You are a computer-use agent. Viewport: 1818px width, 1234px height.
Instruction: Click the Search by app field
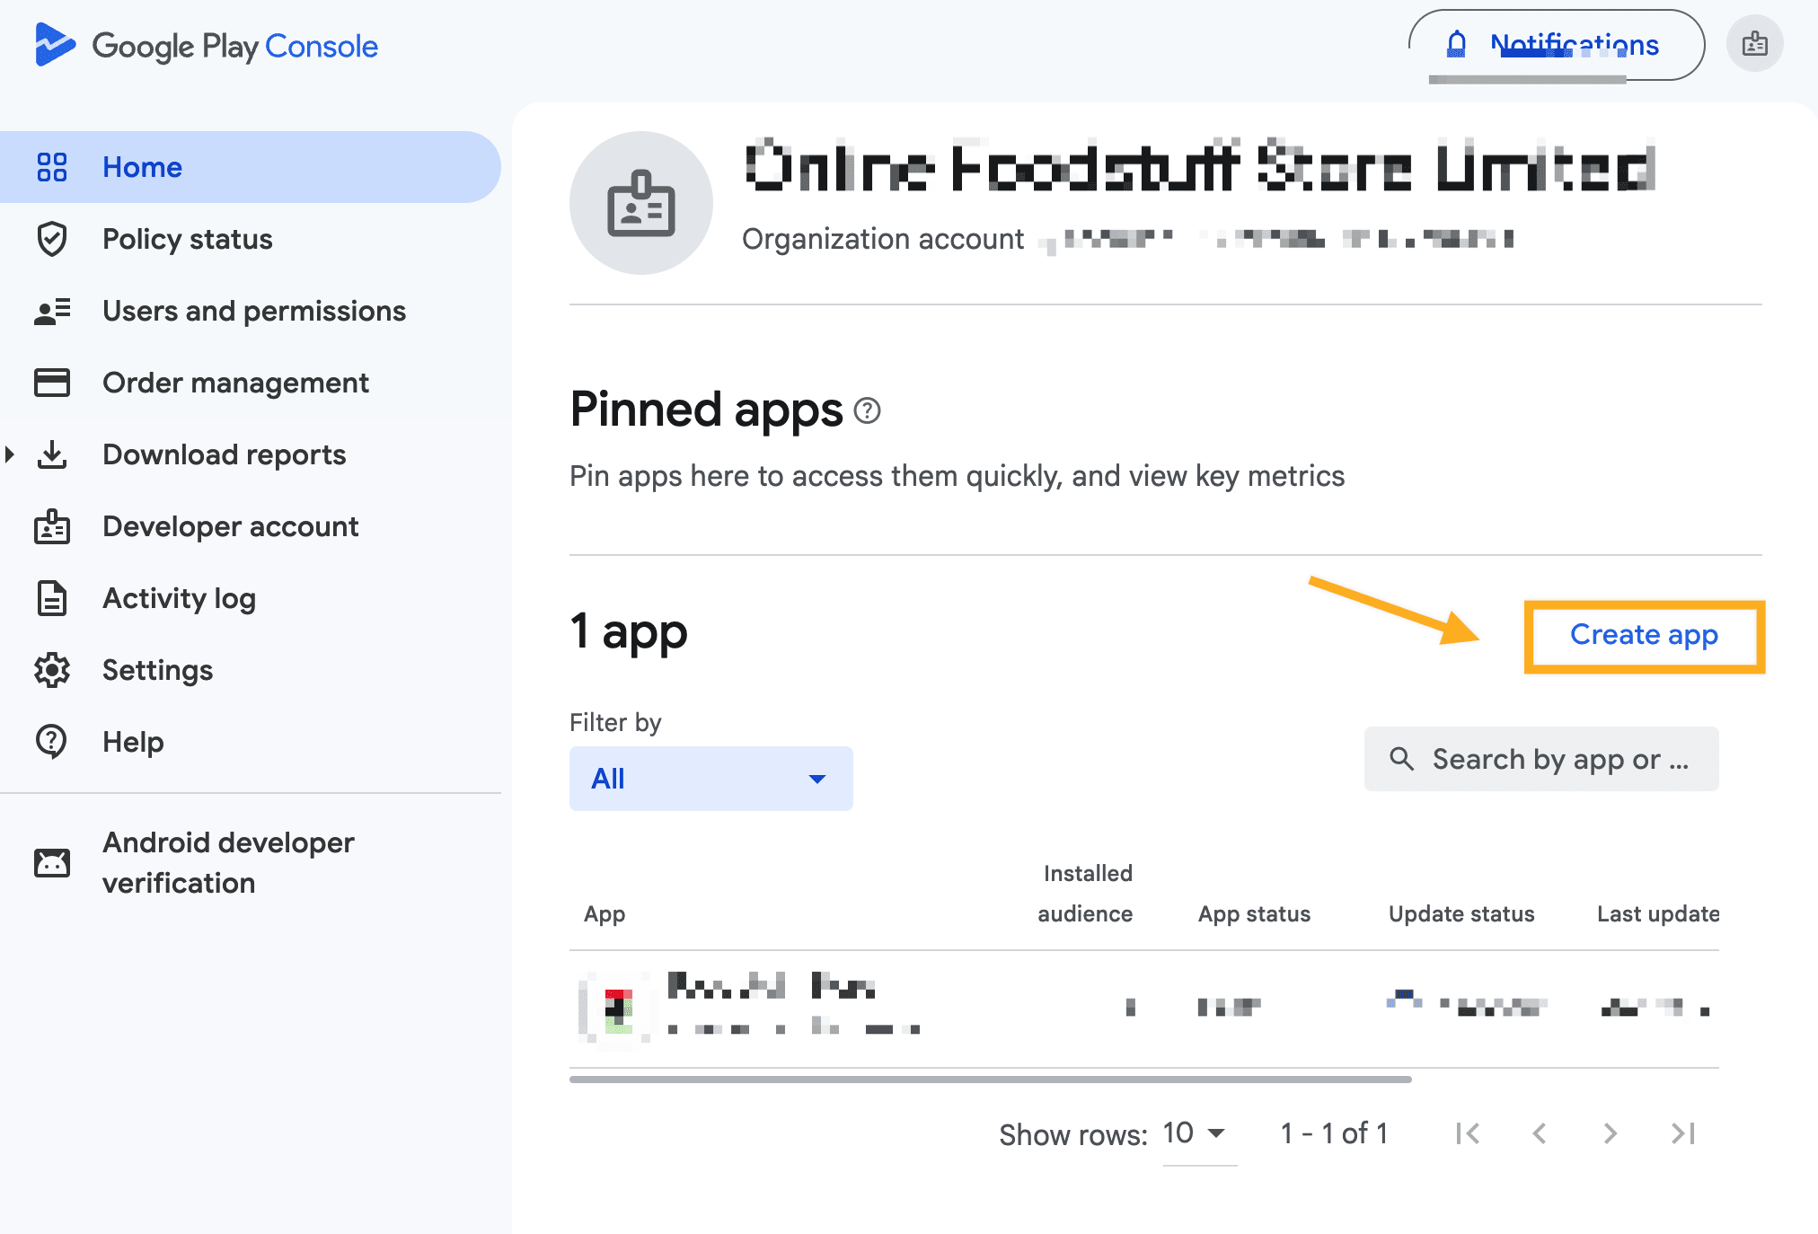click(x=1541, y=759)
